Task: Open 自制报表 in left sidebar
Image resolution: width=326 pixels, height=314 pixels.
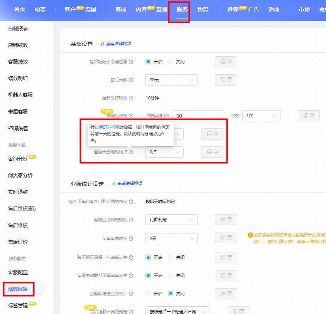Action: click(18, 29)
